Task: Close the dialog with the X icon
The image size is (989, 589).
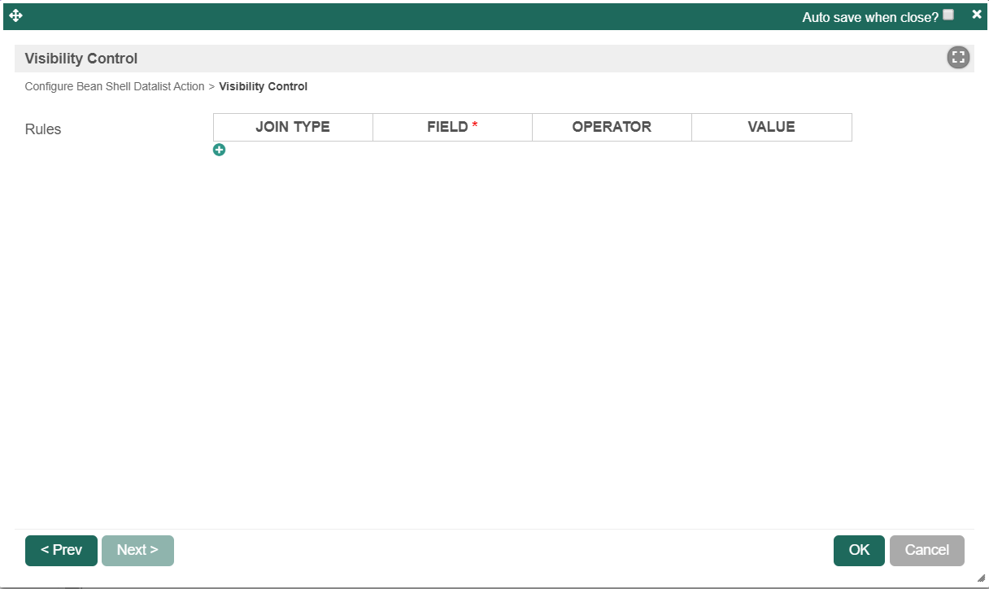Action: tap(976, 14)
